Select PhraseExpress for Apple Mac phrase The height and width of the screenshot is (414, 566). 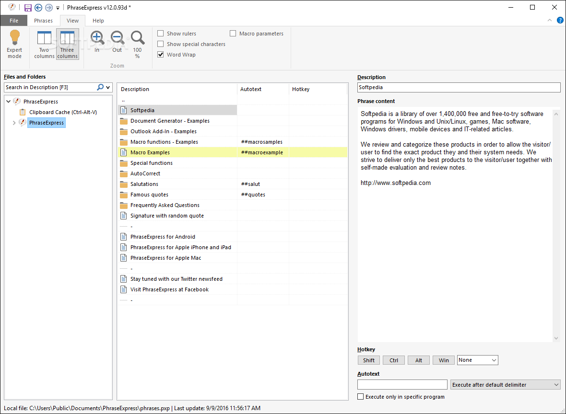click(165, 258)
